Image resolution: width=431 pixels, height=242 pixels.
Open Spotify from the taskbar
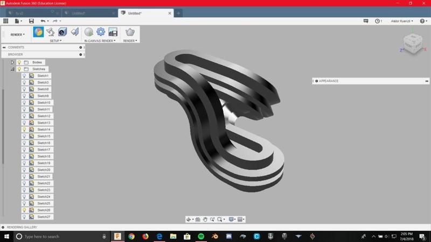201,236
